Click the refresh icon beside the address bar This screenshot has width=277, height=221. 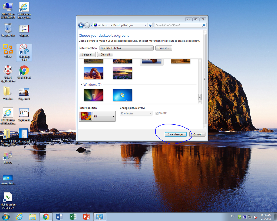[x=150, y=25]
